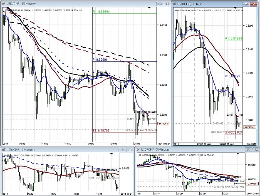
Task: Click the 02:00 31 Aug time label on 1 Hour chart
Action: pos(204,144)
